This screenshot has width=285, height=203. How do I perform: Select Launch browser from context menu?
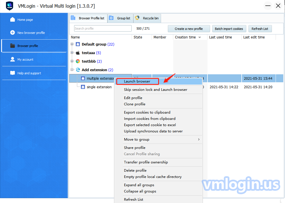[x=137, y=81]
